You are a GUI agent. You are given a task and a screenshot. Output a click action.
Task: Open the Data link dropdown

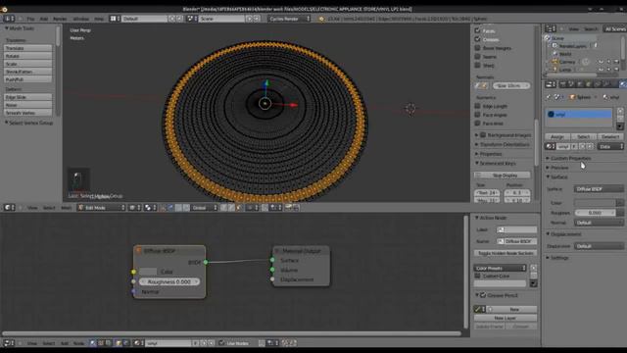[x=611, y=146]
